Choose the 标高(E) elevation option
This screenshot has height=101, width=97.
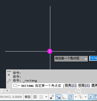coord(84,86)
